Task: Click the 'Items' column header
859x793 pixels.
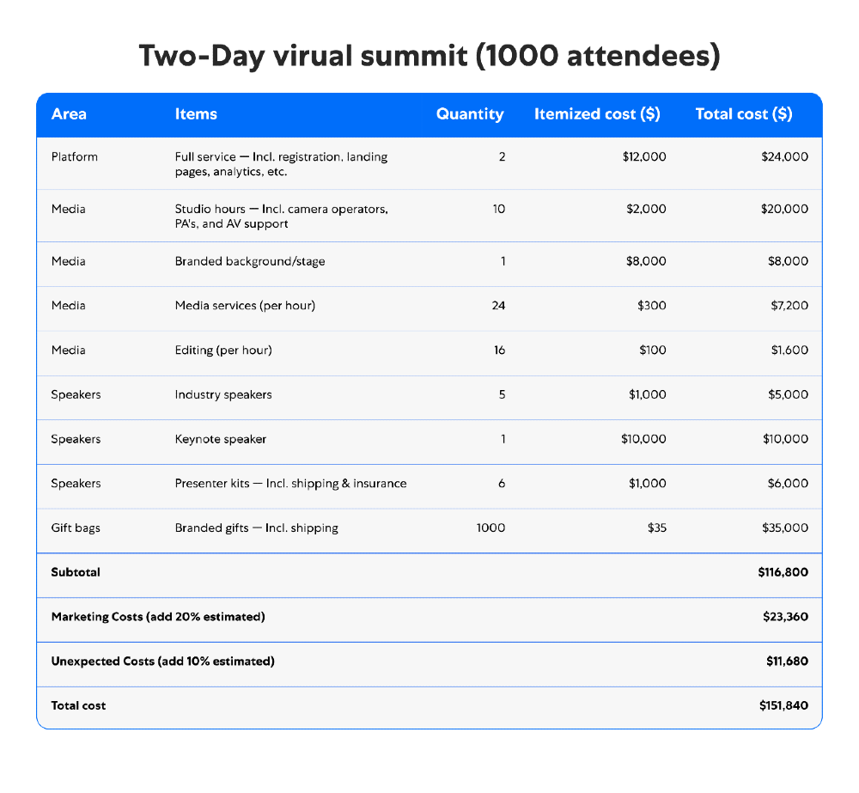Action: [x=196, y=114]
